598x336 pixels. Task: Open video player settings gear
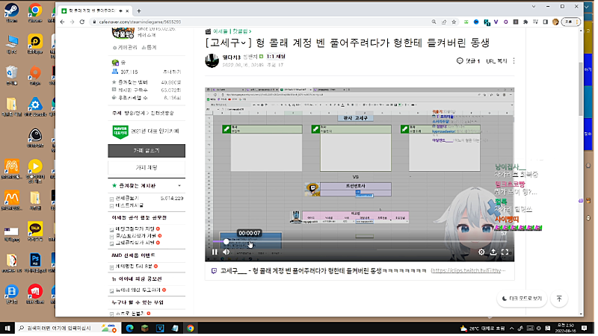[481, 252]
